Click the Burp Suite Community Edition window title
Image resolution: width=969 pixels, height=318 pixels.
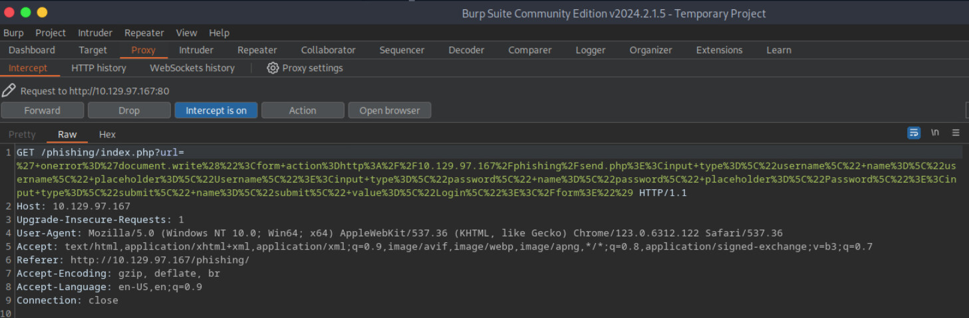click(614, 13)
